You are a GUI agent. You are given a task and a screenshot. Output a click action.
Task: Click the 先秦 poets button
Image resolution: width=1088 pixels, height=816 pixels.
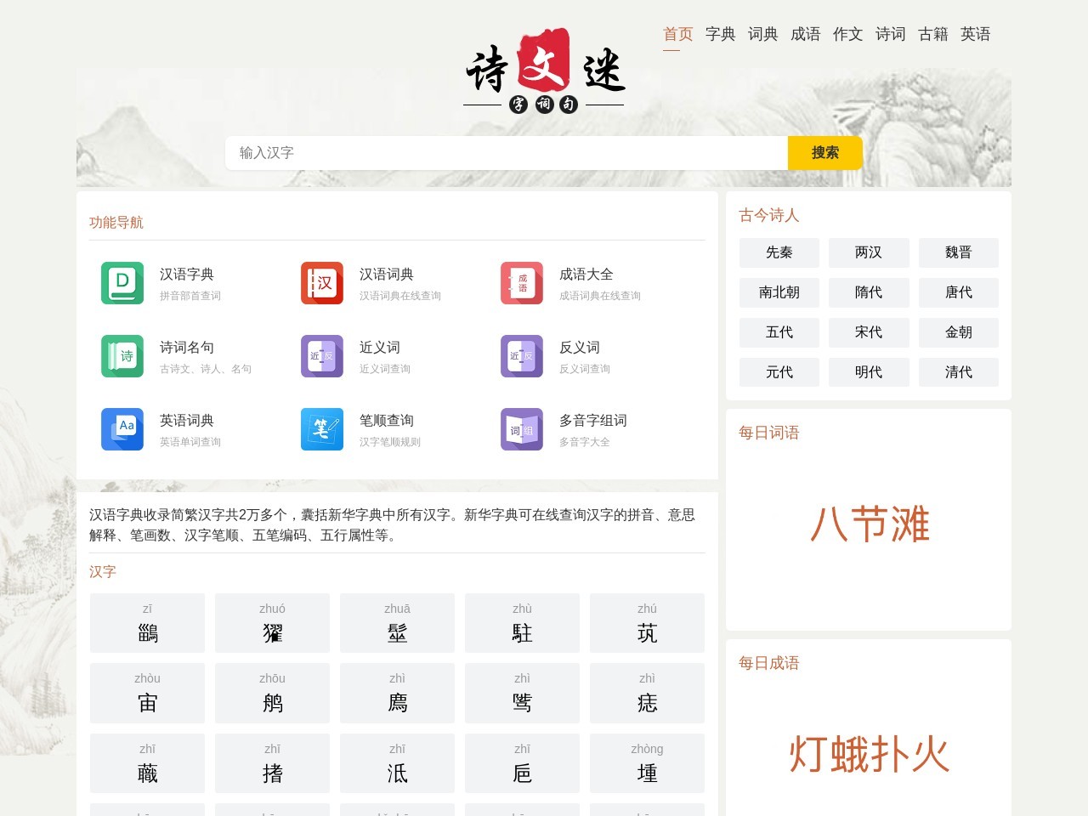click(x=779, y=252)
